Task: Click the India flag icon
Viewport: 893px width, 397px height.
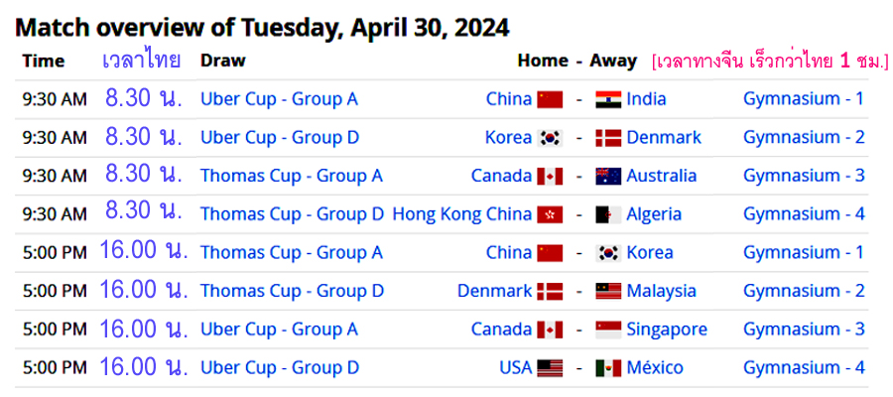Action: click(x=608, y=99)
